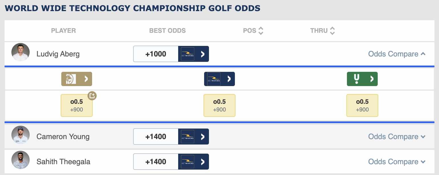Expand Odds Compare for Cameron Young
439x175 pixels.
397,137
